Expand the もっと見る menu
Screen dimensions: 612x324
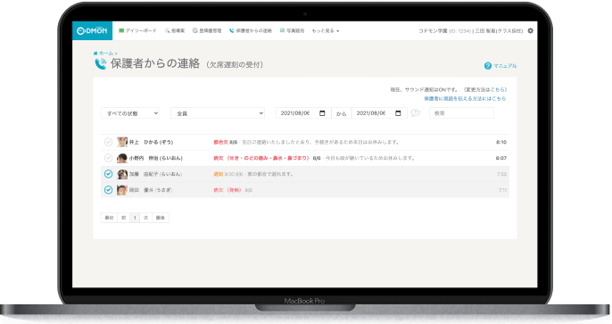[325, 31]
